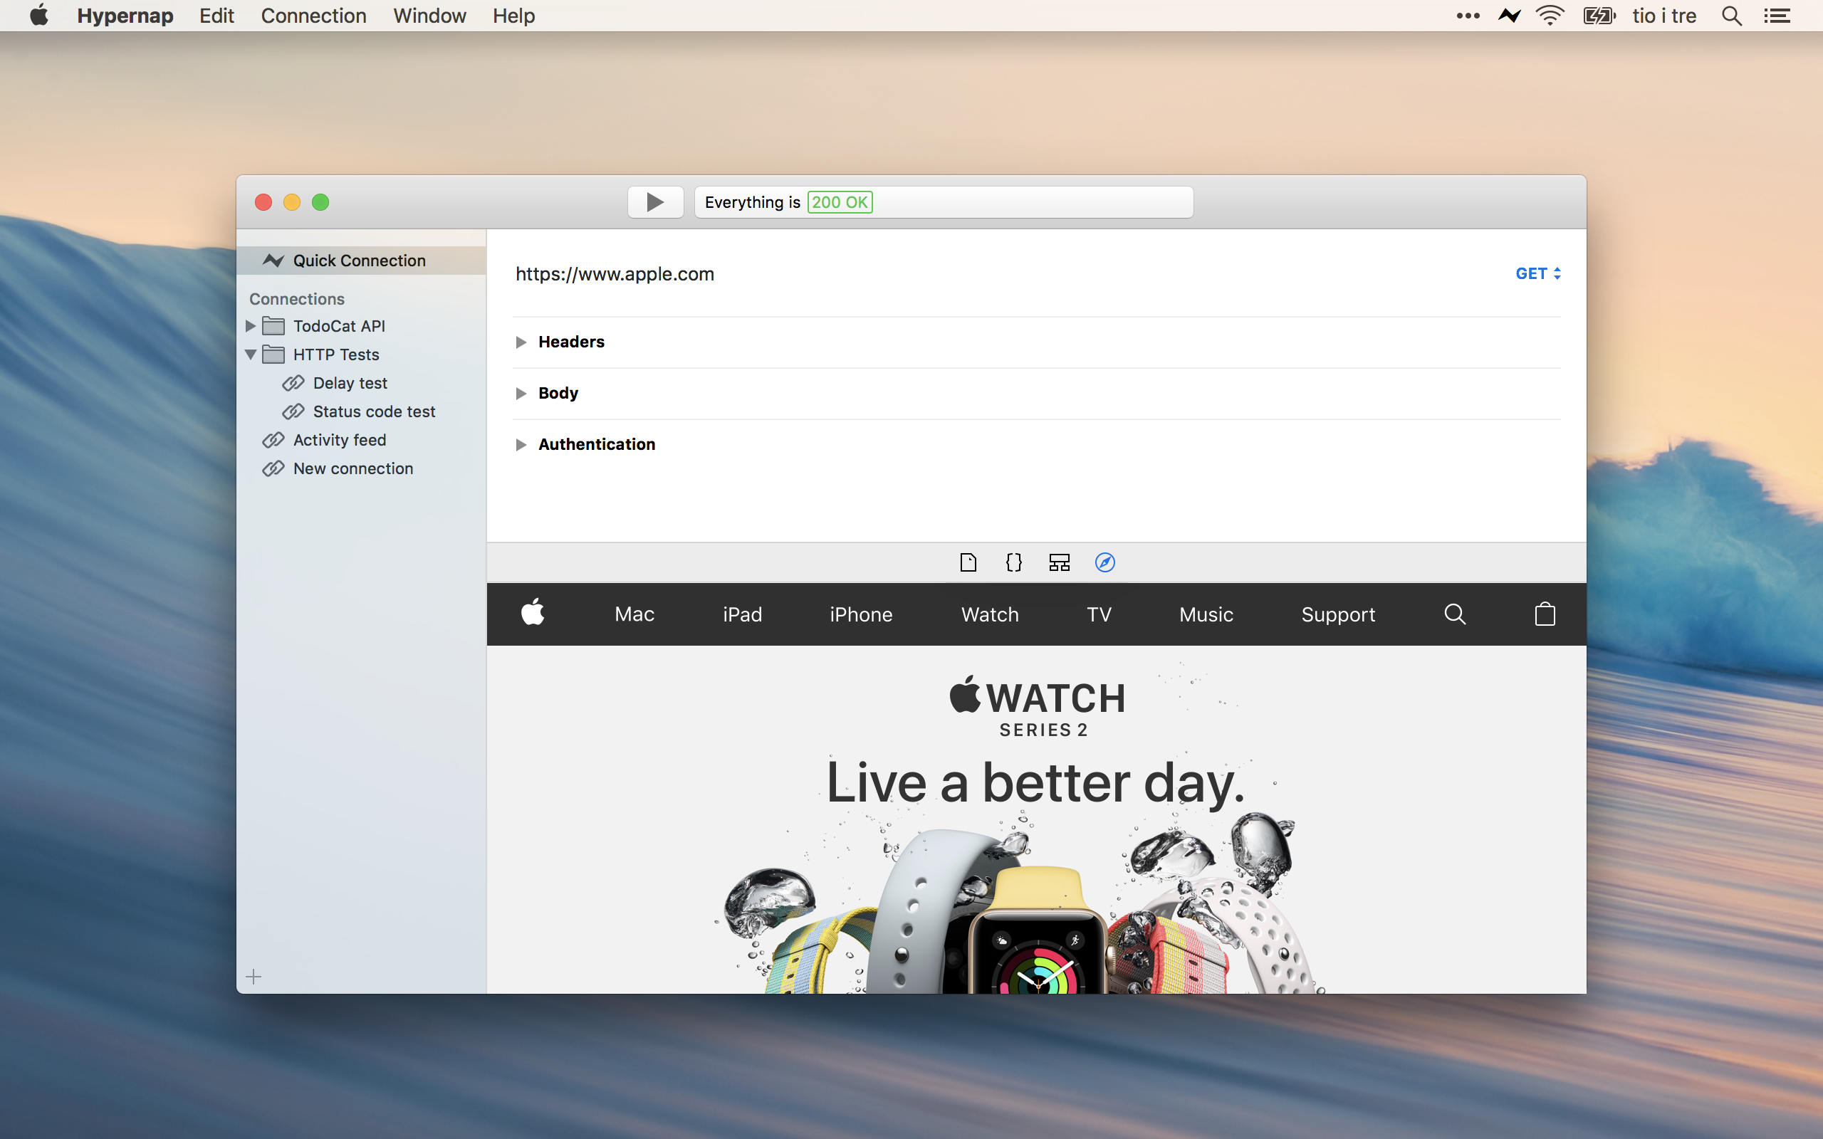Click iPhone link in web preview
This screenshot has height=1139, width=1823.
[x=860, y=614]
